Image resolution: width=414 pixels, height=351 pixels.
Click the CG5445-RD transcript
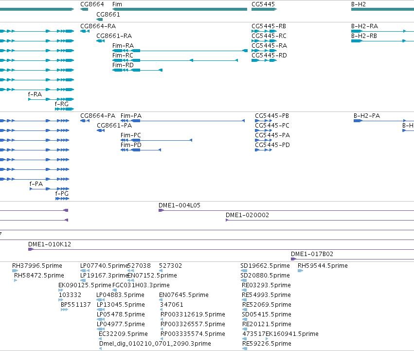point(264,60)
